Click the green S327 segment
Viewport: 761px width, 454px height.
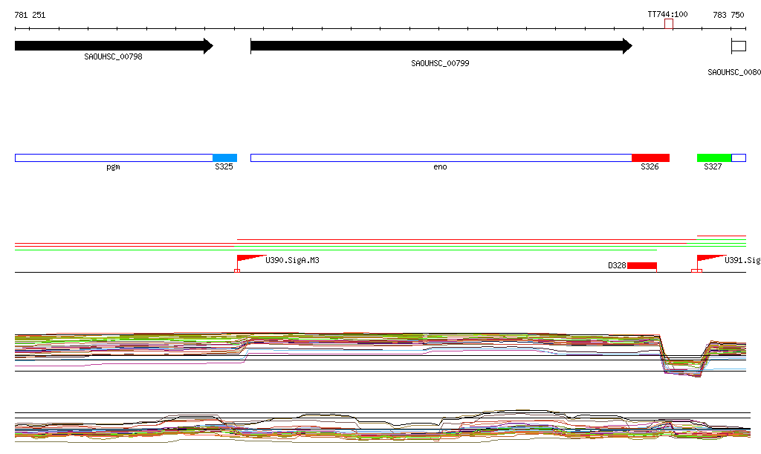[713, 158]
